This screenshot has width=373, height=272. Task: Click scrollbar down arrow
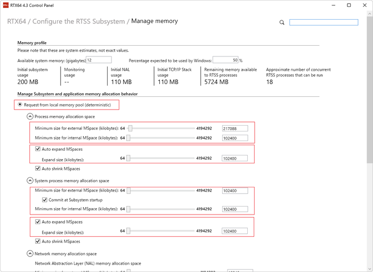point(370,268)
